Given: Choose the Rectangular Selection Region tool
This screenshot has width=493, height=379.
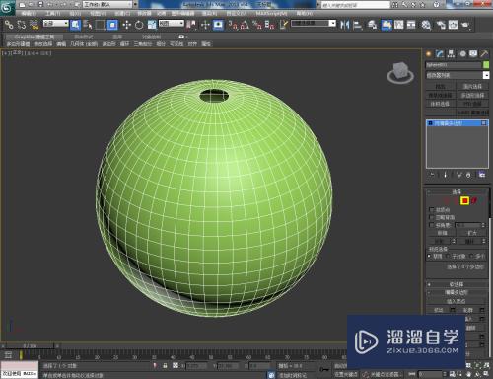Looking at the screenshot, I should 100,25.
